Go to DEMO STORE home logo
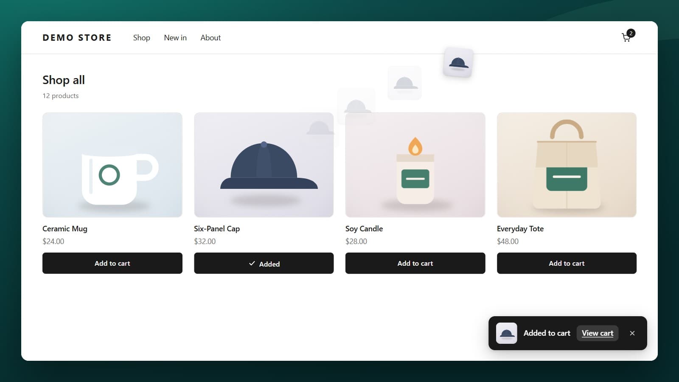The height and width of the screenshot is (382, 679). pyautogui.click(x=77, y=37)
